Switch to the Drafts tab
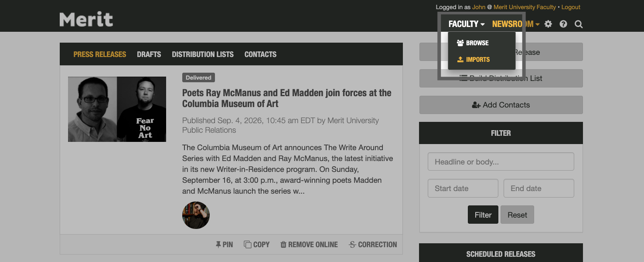Screen dimensions: 644x262 [149, 54]
